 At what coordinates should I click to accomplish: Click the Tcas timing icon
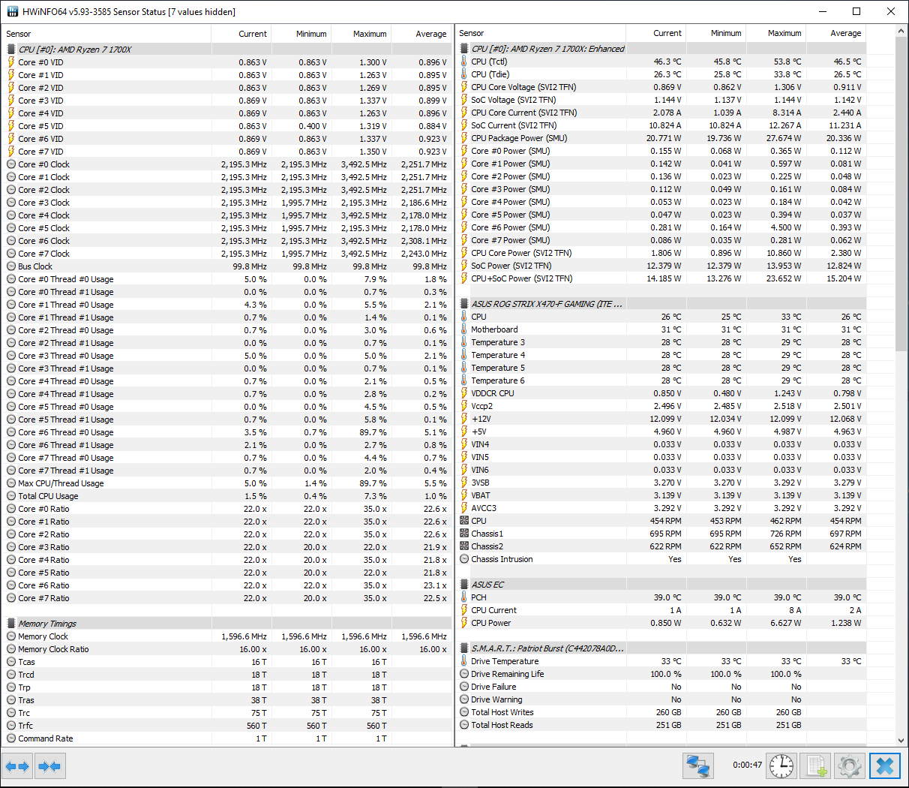pos(11,662)
